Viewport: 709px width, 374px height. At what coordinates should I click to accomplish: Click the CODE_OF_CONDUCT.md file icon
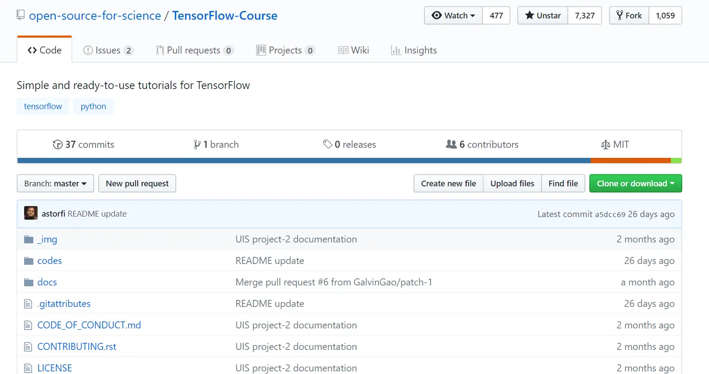point(28,325)
